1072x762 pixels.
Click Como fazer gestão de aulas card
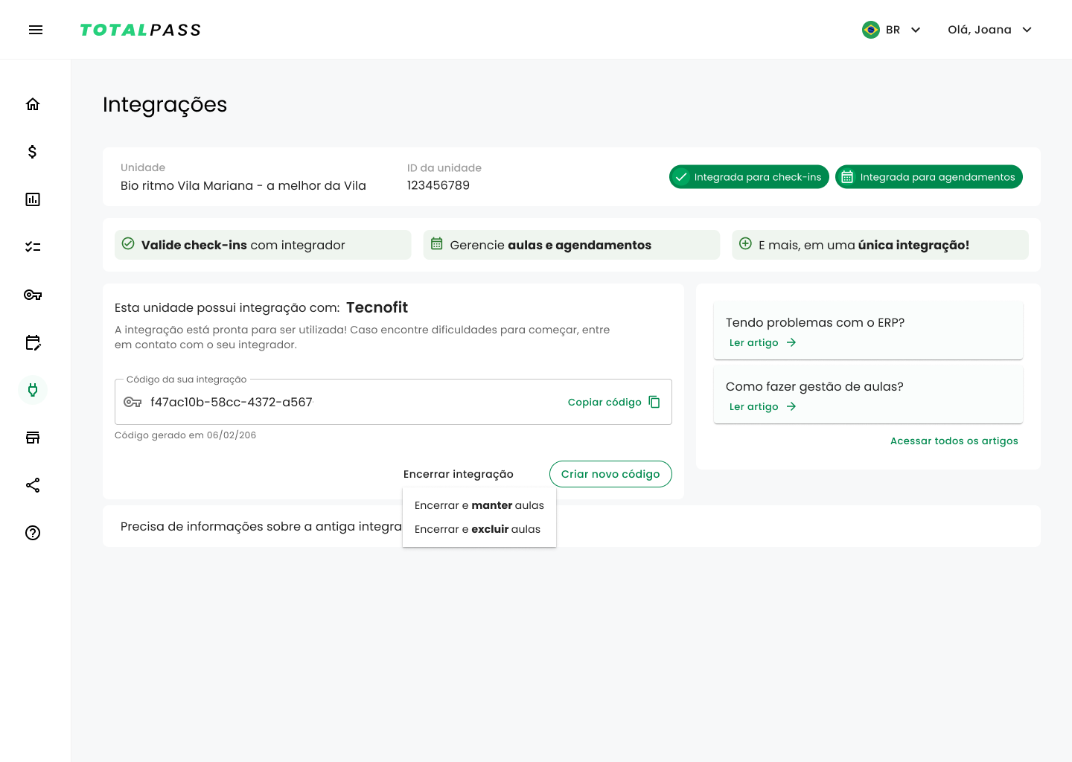[868, 394]
